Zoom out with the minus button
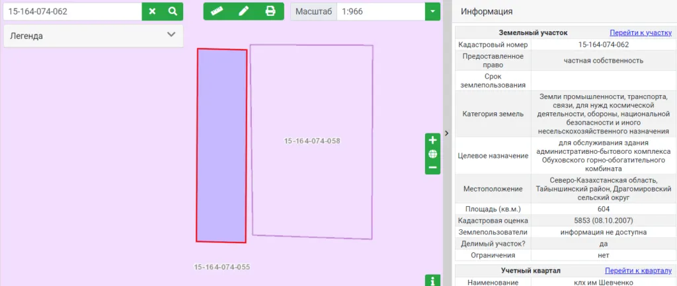Screen dimensions: 677x286 [432, 167]
